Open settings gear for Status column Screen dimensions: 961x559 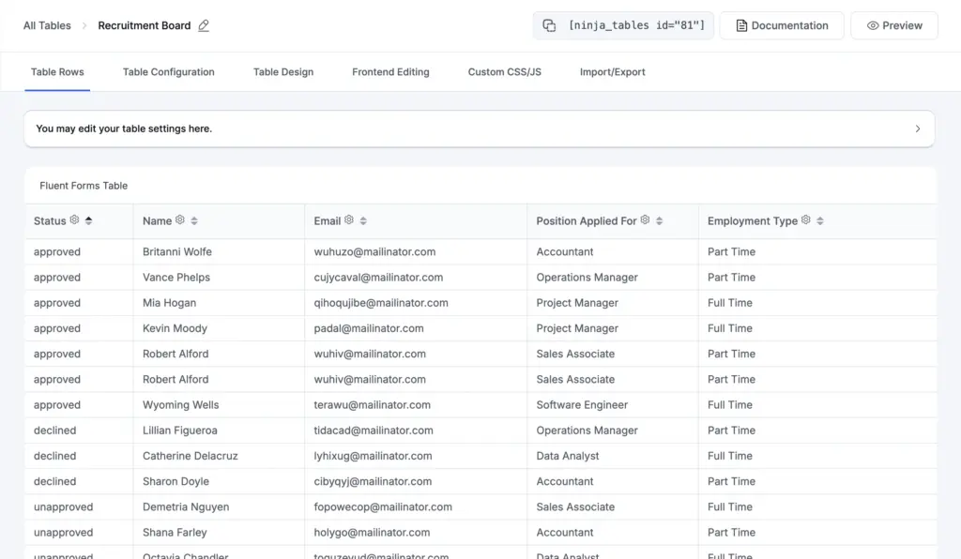[74, 219]
